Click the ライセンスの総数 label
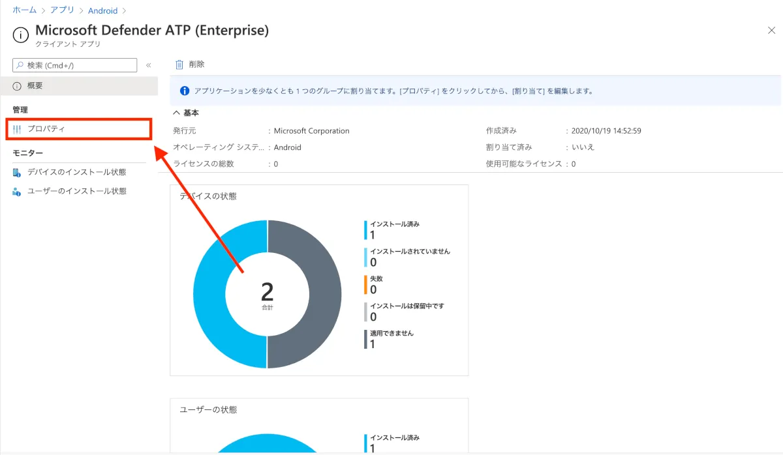This screenshot has width=783, height=455. click(204, 164)
